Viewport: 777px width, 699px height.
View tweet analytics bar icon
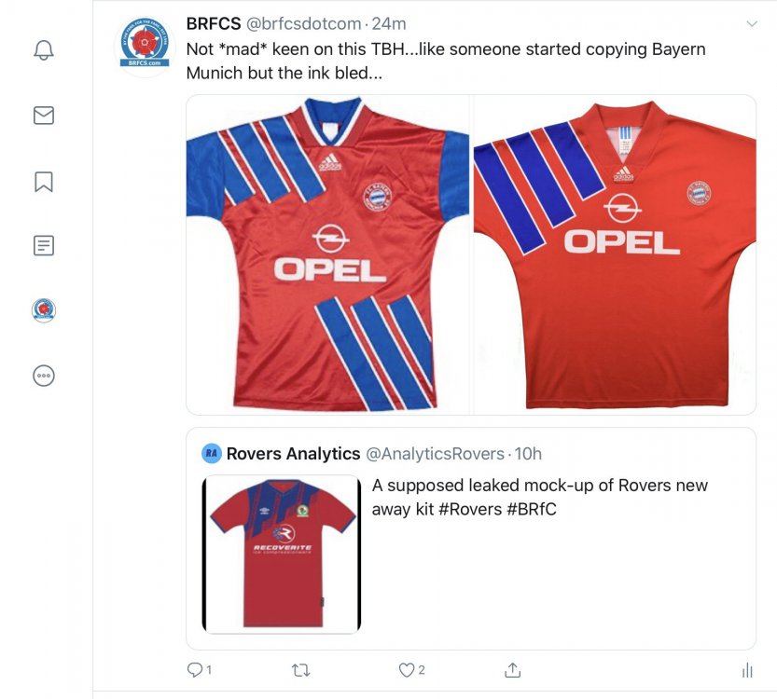pyautogui.click(x=746, y=669)
